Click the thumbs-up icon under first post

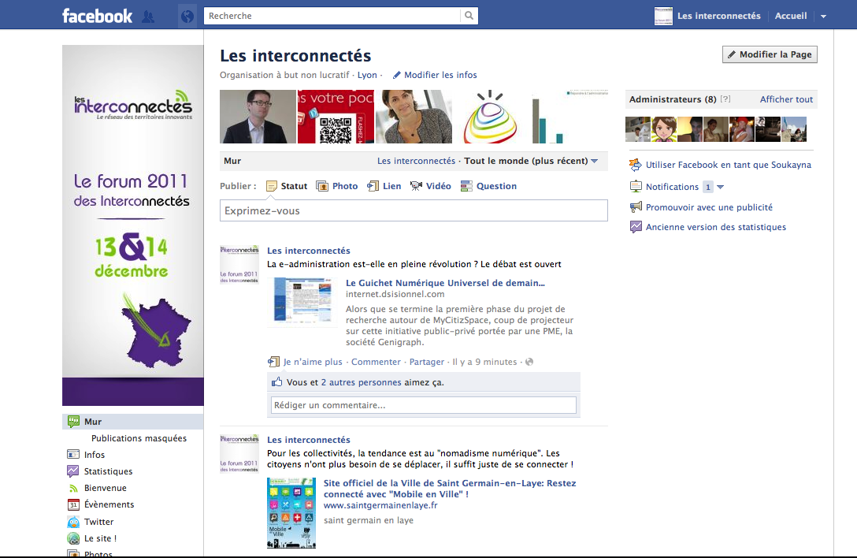point(277,381)
